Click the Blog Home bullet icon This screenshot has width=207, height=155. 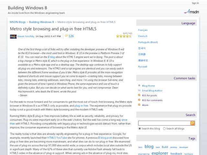139,86
